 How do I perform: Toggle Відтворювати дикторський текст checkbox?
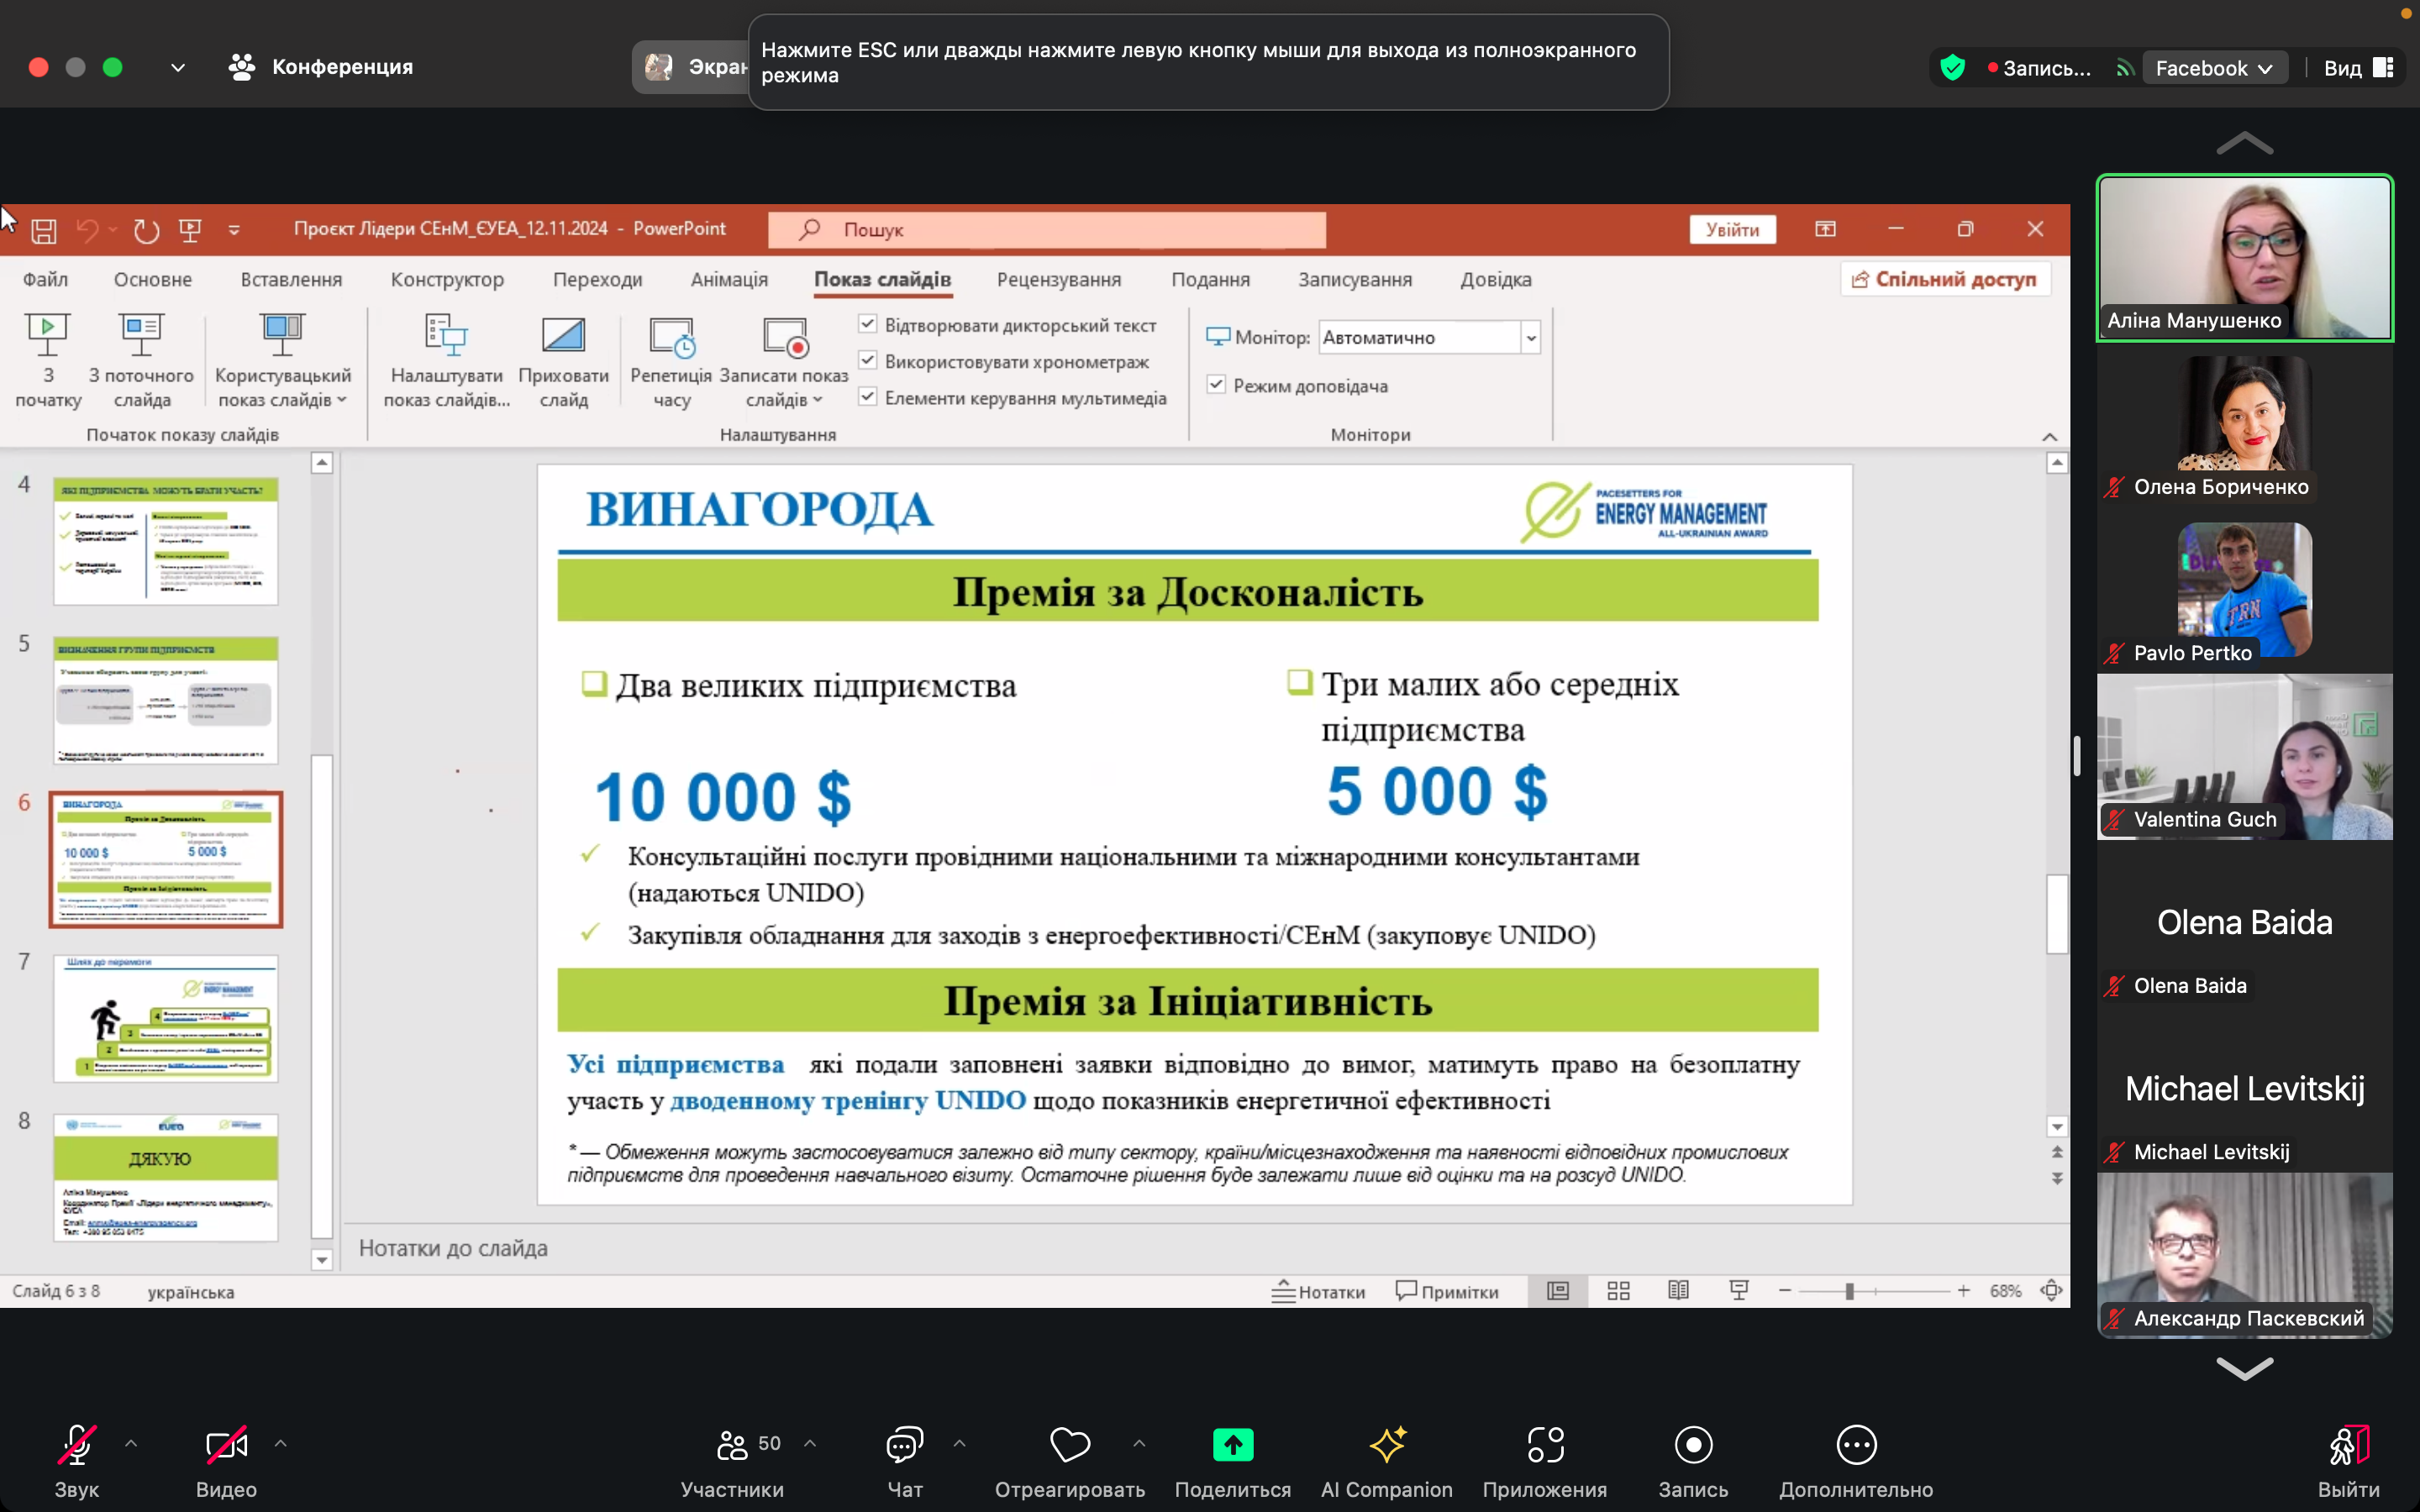point(868,324)
